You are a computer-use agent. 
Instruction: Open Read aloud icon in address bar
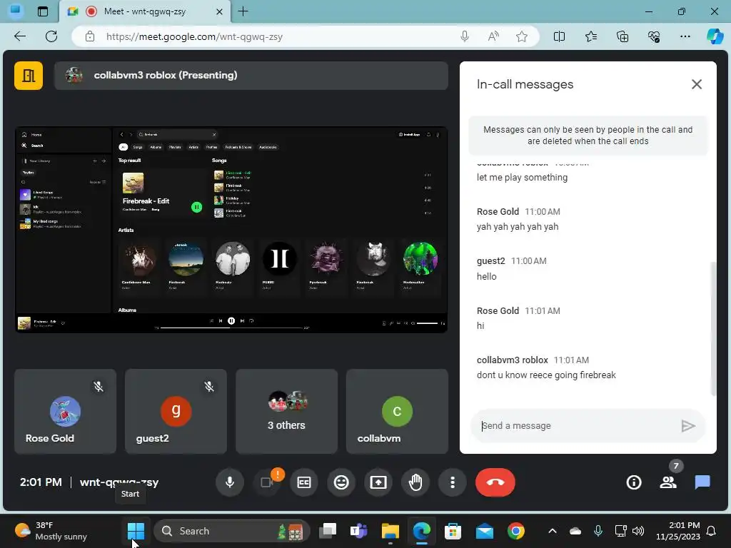pyautogui.click(x=493, y=37)
